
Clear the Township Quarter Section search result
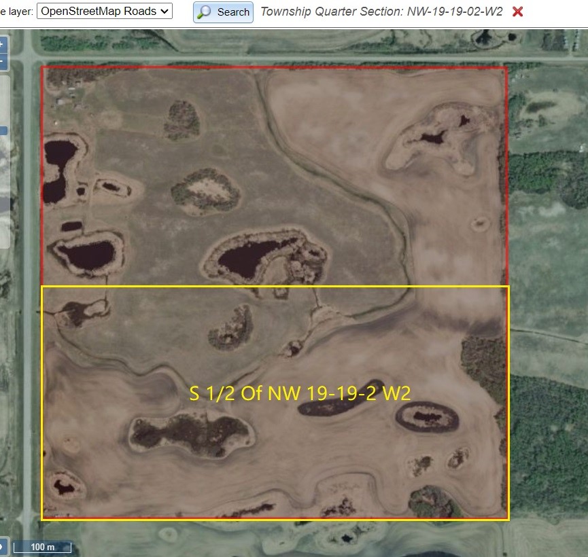pos(517,12)
